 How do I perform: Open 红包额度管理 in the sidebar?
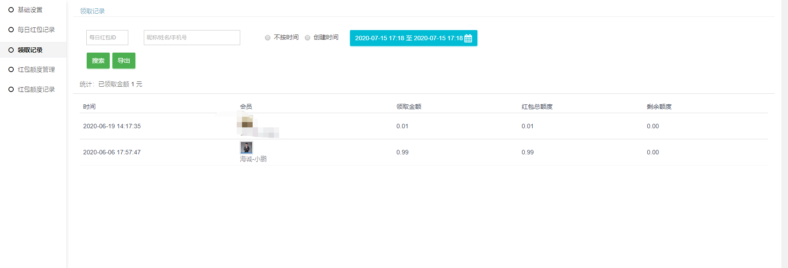tap(36, 69)
